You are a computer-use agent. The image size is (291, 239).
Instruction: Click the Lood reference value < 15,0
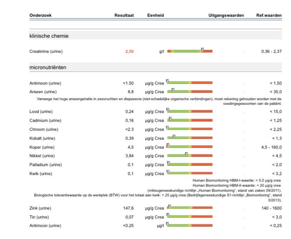275,111
